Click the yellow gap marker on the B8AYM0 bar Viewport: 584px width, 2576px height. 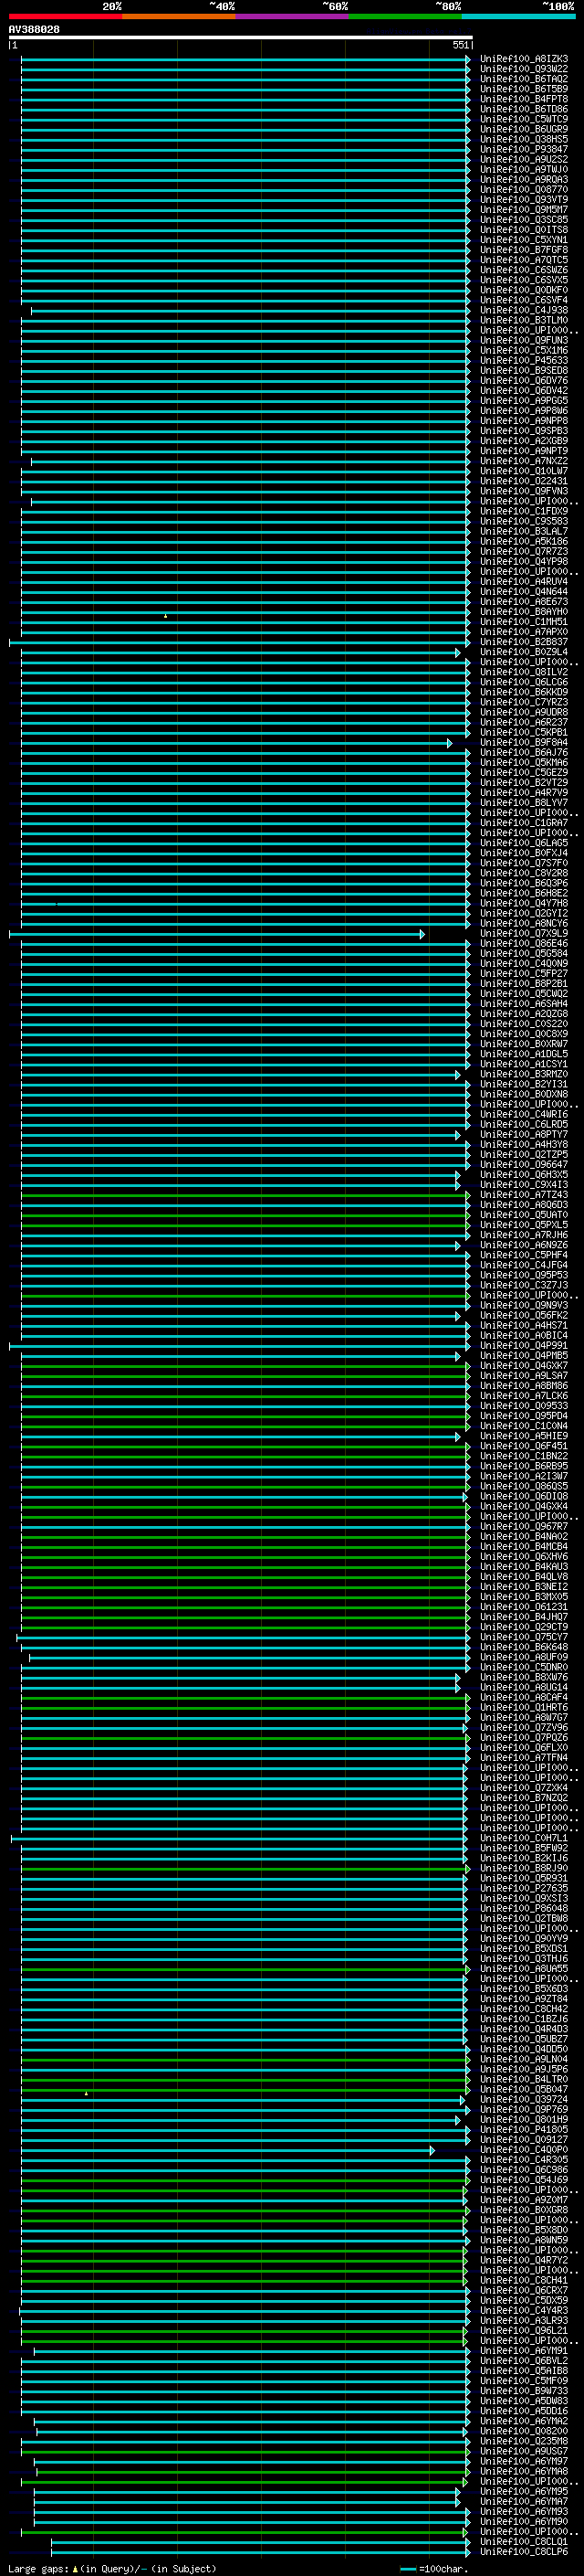pos(166,616)
